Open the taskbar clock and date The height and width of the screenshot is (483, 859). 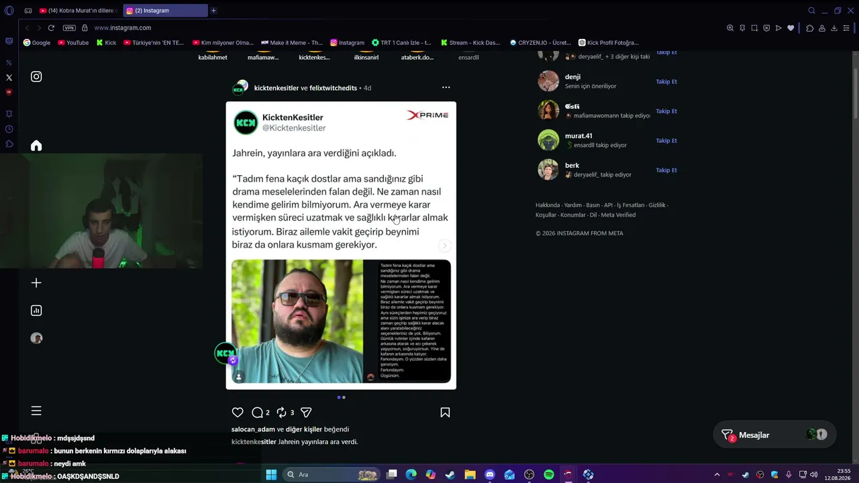click(837, 474)
